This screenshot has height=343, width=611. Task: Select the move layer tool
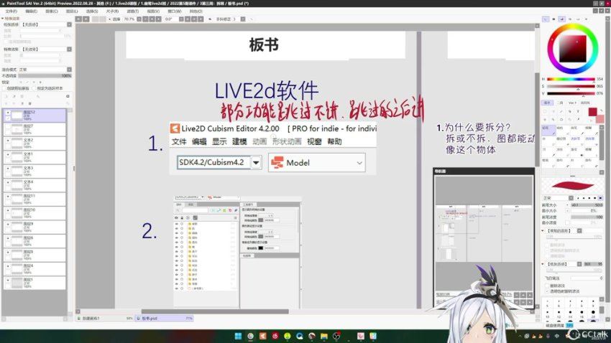point(545,119)
